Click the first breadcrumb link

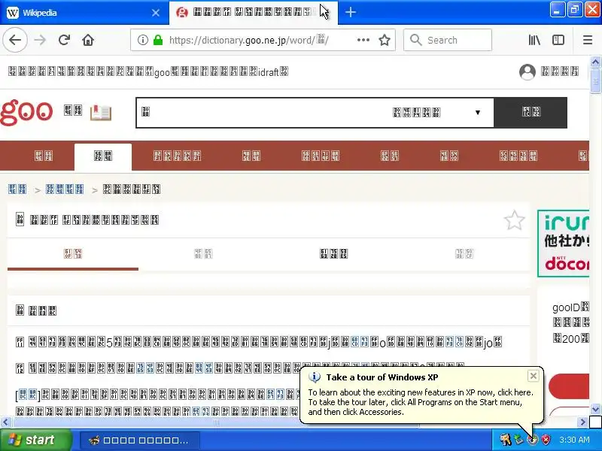pos(17,189)
